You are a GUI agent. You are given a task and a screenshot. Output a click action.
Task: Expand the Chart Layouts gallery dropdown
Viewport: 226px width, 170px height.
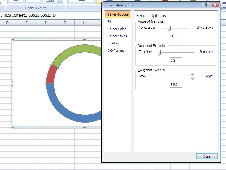click(61, 2)
